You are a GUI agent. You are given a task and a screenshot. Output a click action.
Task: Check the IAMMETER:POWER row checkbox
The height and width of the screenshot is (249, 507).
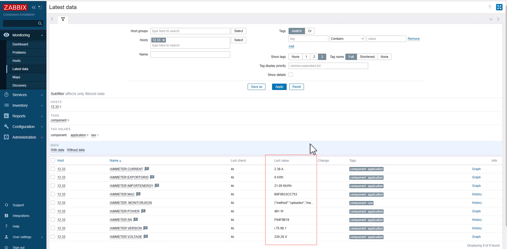point(53,211)
